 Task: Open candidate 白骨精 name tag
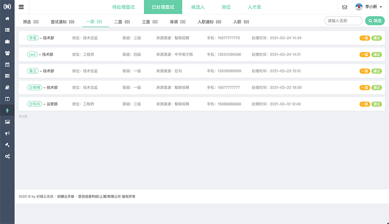tap(35, 88)
